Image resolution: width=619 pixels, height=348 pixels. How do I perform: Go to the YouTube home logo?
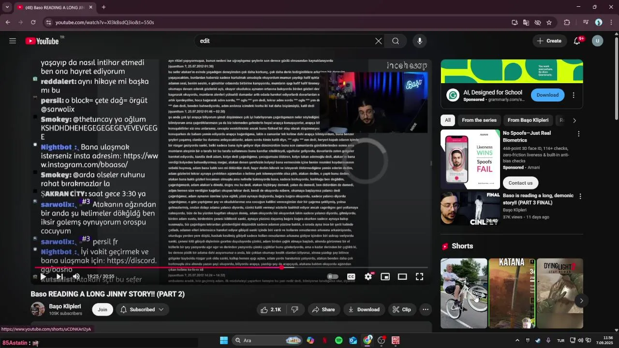pos(42,41)
